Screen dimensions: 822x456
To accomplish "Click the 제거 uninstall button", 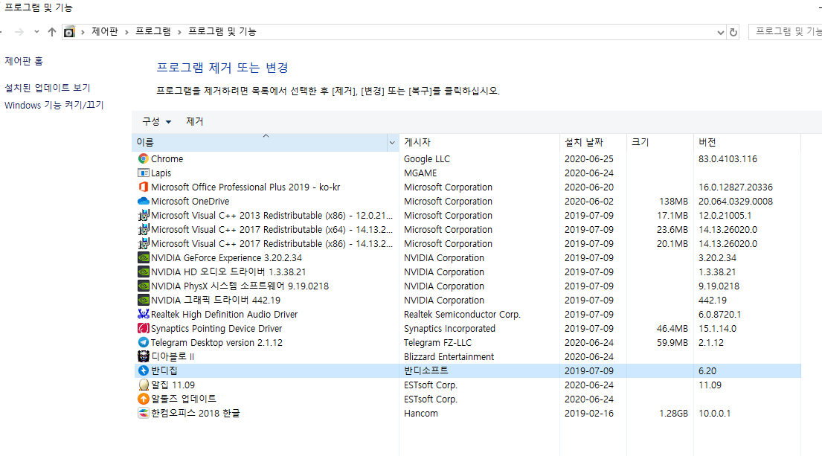I will pos(194,121).
